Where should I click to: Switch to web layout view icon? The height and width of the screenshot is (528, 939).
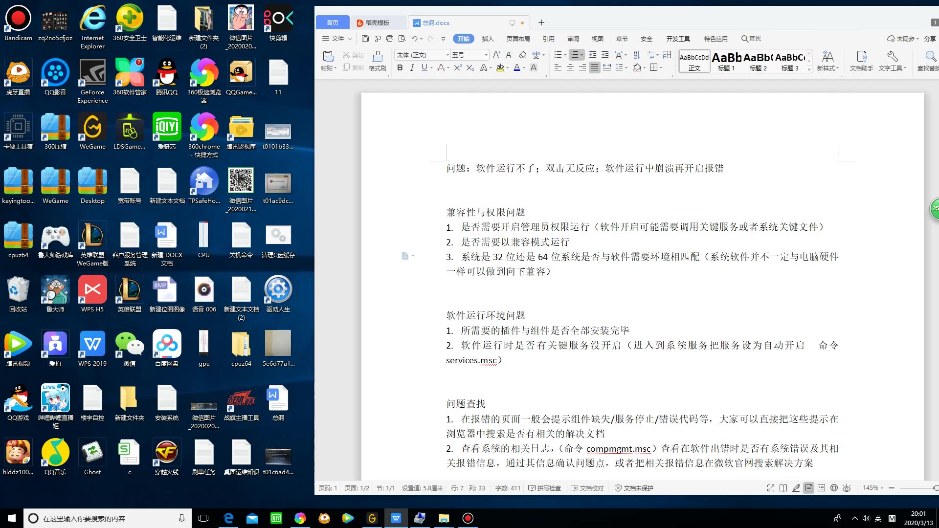[834, 488]
